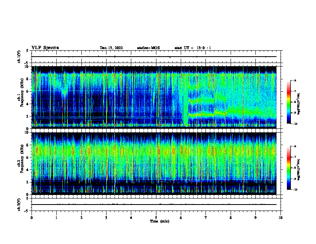Click the "-10" label on ch.1 color bar
This screenshot has width=316, height=244.
tap(295, 124)
